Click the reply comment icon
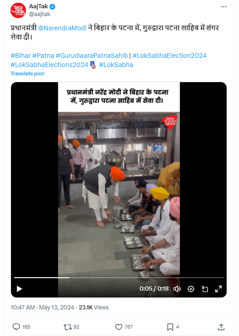Screen dimensions: 239x336 click(x=16, y=327)
